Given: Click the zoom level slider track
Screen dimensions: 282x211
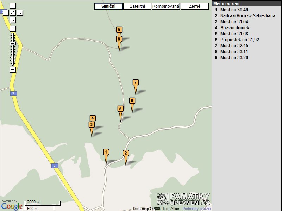Looking at the screenshot, I should tap(13, 53).
